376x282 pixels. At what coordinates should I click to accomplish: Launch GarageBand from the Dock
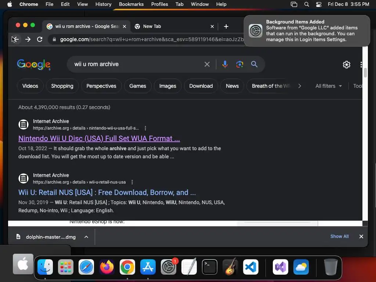pyautogui.click(x=230, y=267)
